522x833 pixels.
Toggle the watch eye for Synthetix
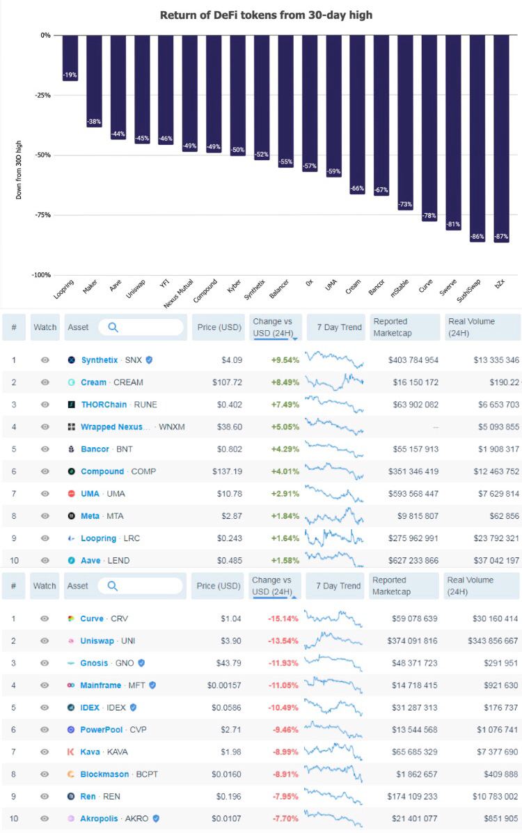click(x=45, y=360)
